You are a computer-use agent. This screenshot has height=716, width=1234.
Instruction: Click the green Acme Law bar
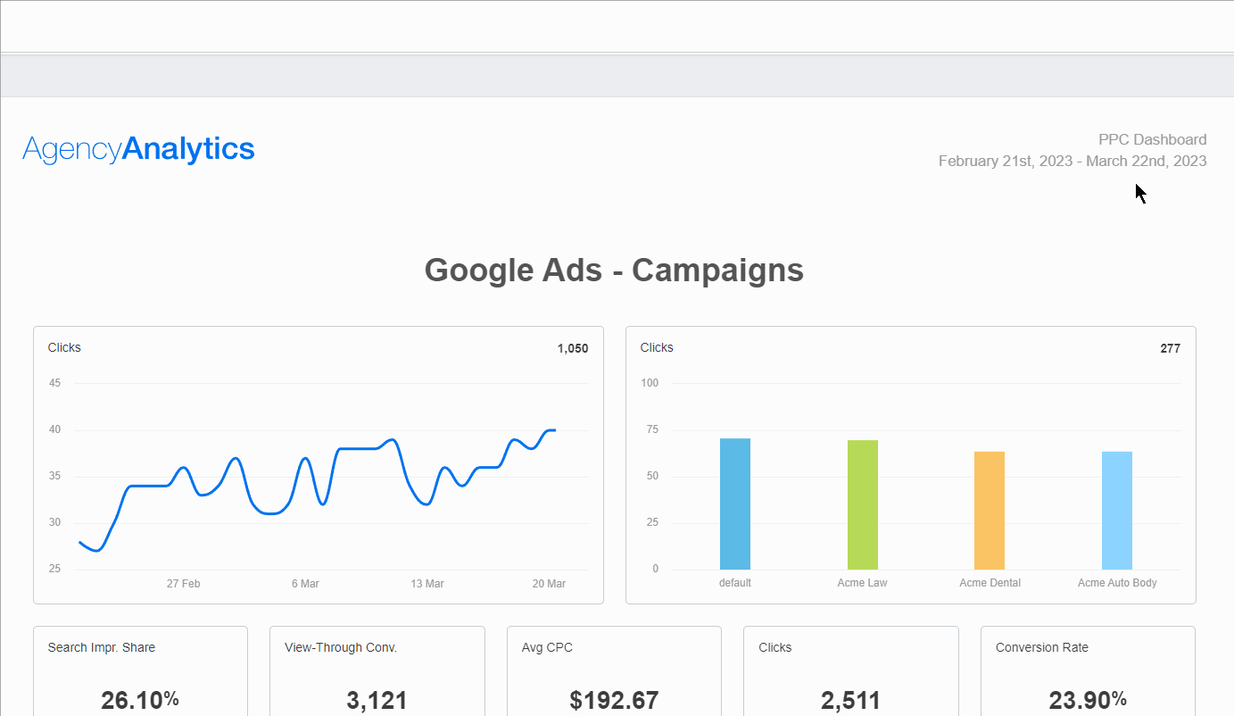coord(862,504)
